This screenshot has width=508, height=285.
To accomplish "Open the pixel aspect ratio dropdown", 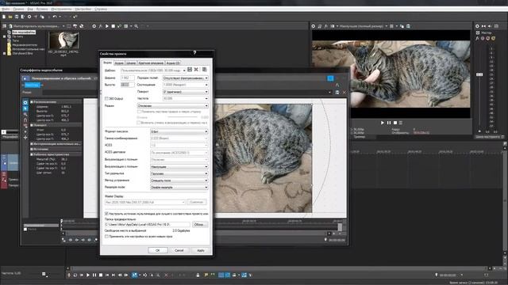I will [x=185, y=85].
